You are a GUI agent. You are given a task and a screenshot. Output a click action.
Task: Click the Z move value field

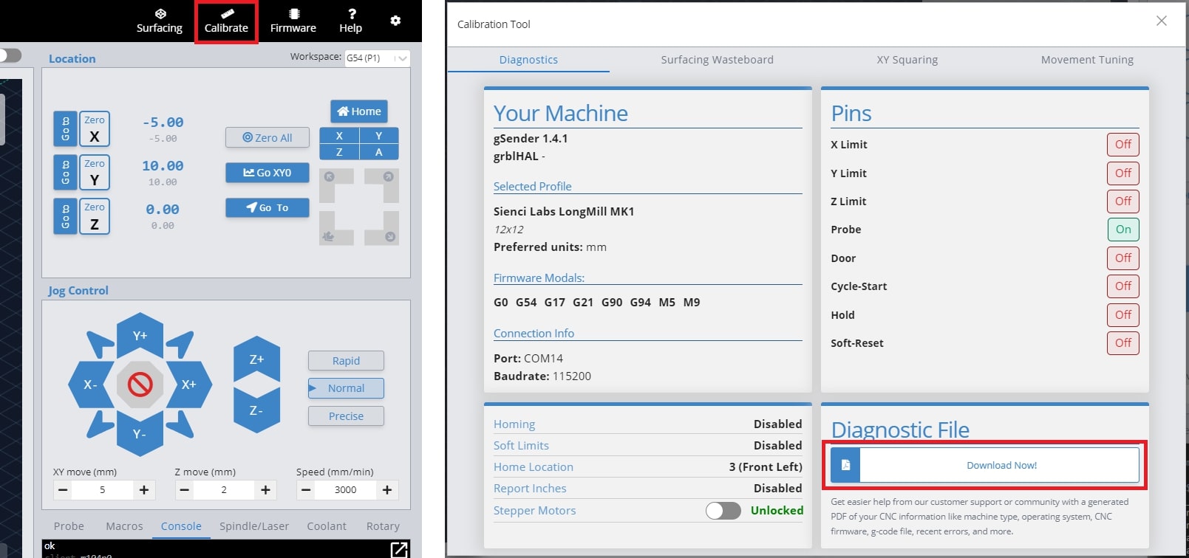[224, 490]
